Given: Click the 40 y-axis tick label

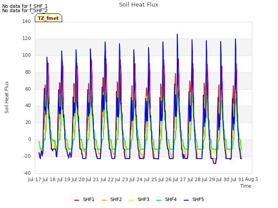Looking at the screenshot, I should pos(27,106).
